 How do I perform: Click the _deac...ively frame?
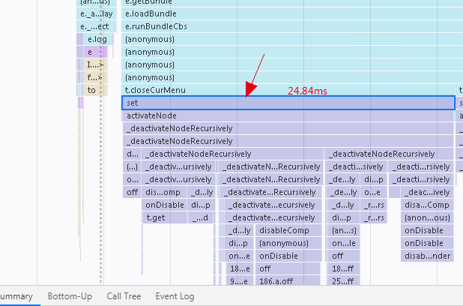[427, 193]
